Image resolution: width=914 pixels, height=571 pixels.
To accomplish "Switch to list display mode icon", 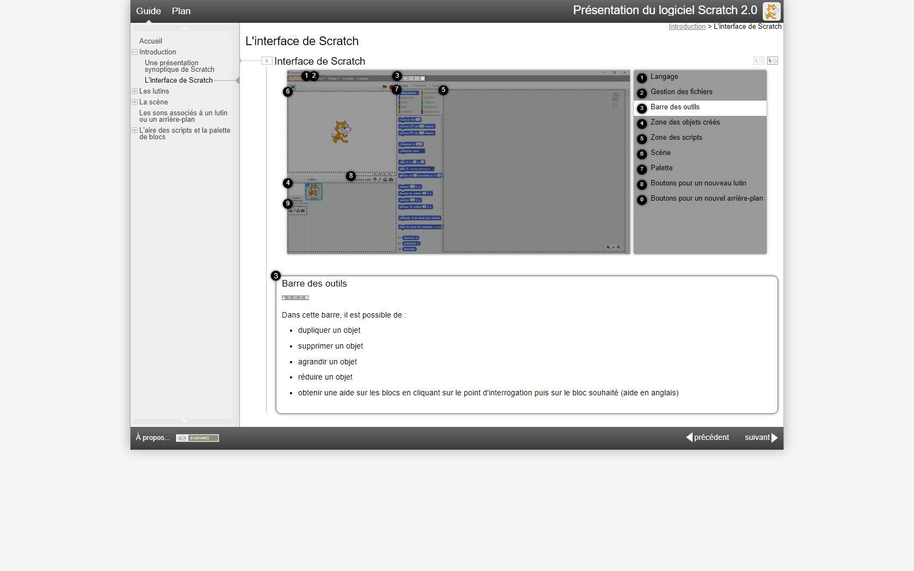I will pyautogui.click(x=759, y=61).
